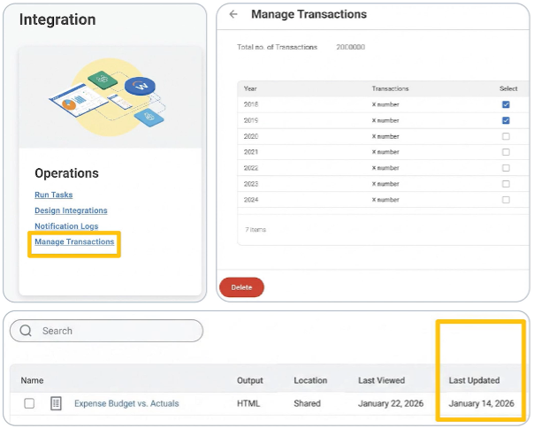Uncheck the 2018 year checkbox
This screenshot has height=428, width=534.
point(506,104)
